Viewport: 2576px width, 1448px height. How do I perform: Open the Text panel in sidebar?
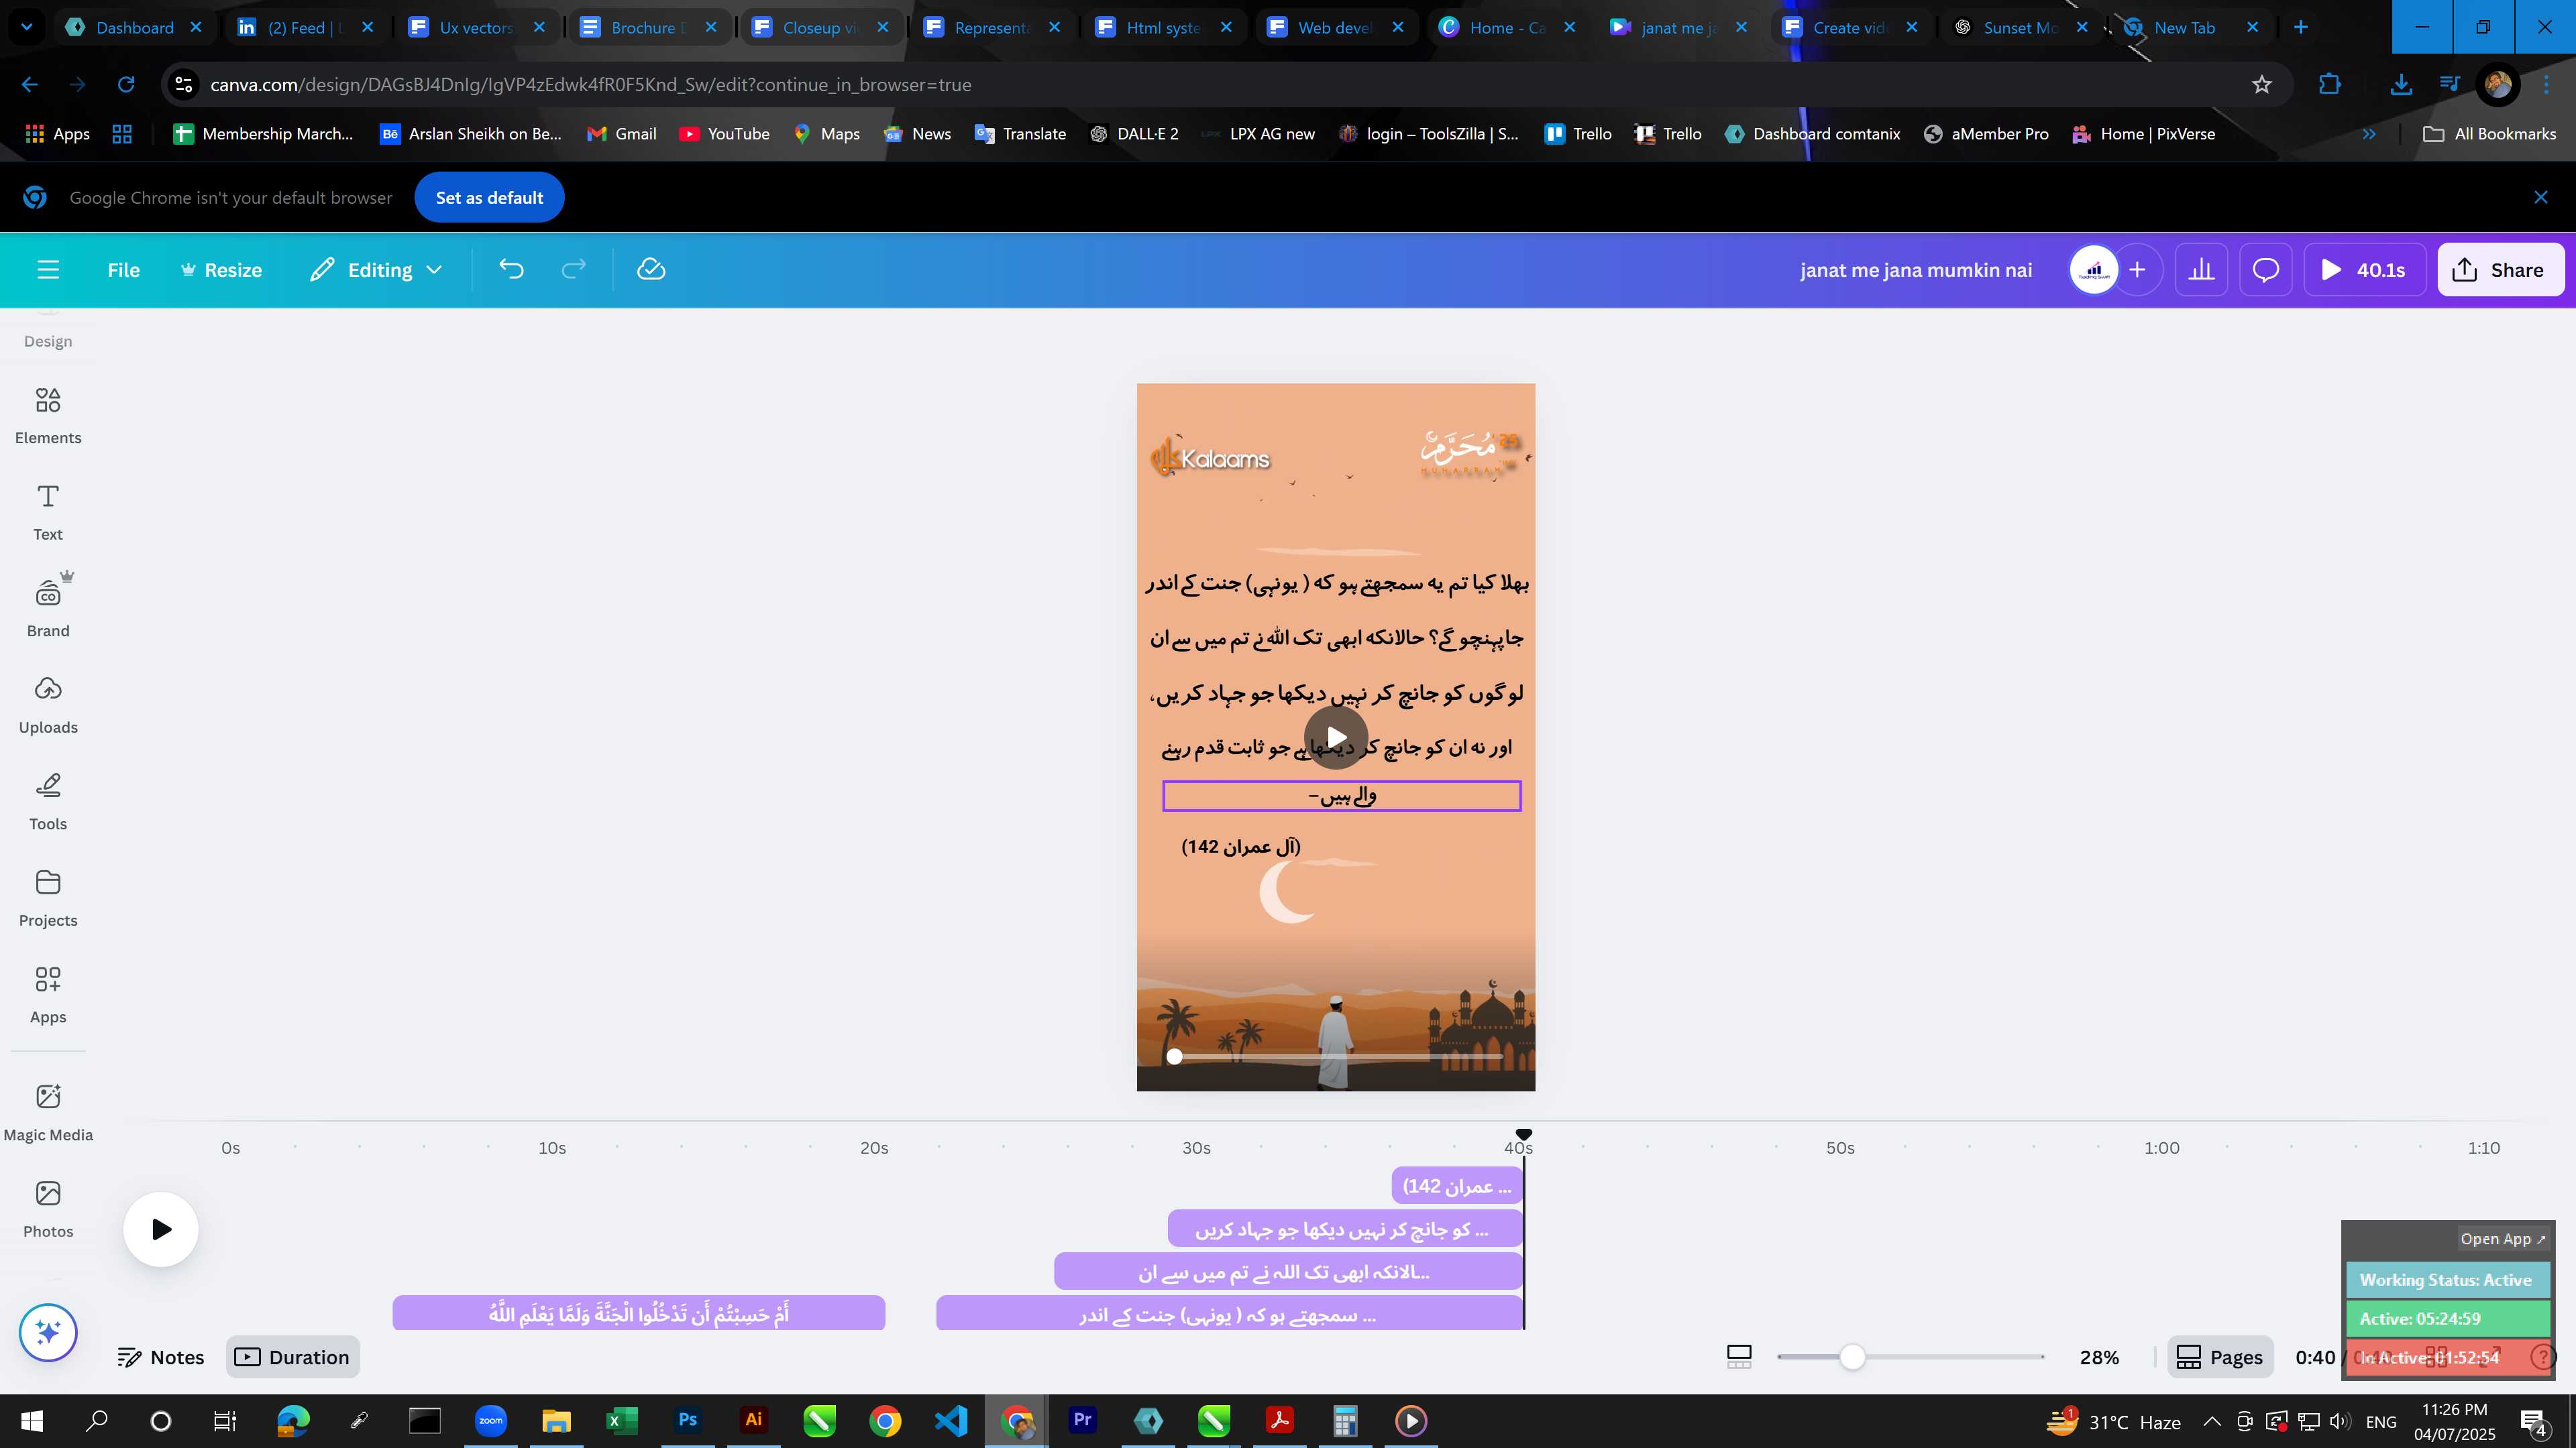pyautogui.click(x=48, y=511)
